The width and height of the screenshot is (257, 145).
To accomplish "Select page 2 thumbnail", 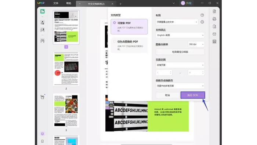I will pos(66,69).
